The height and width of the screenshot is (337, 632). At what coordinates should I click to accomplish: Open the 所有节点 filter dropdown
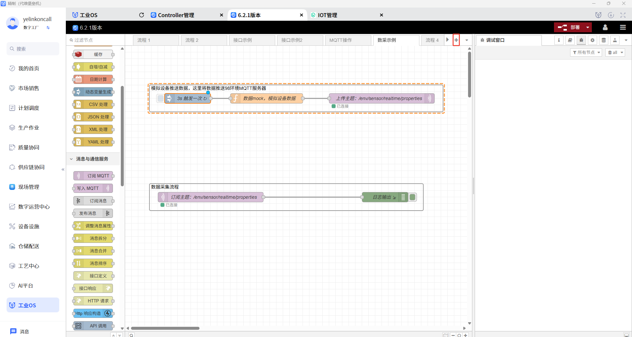(x=586, y=53)
